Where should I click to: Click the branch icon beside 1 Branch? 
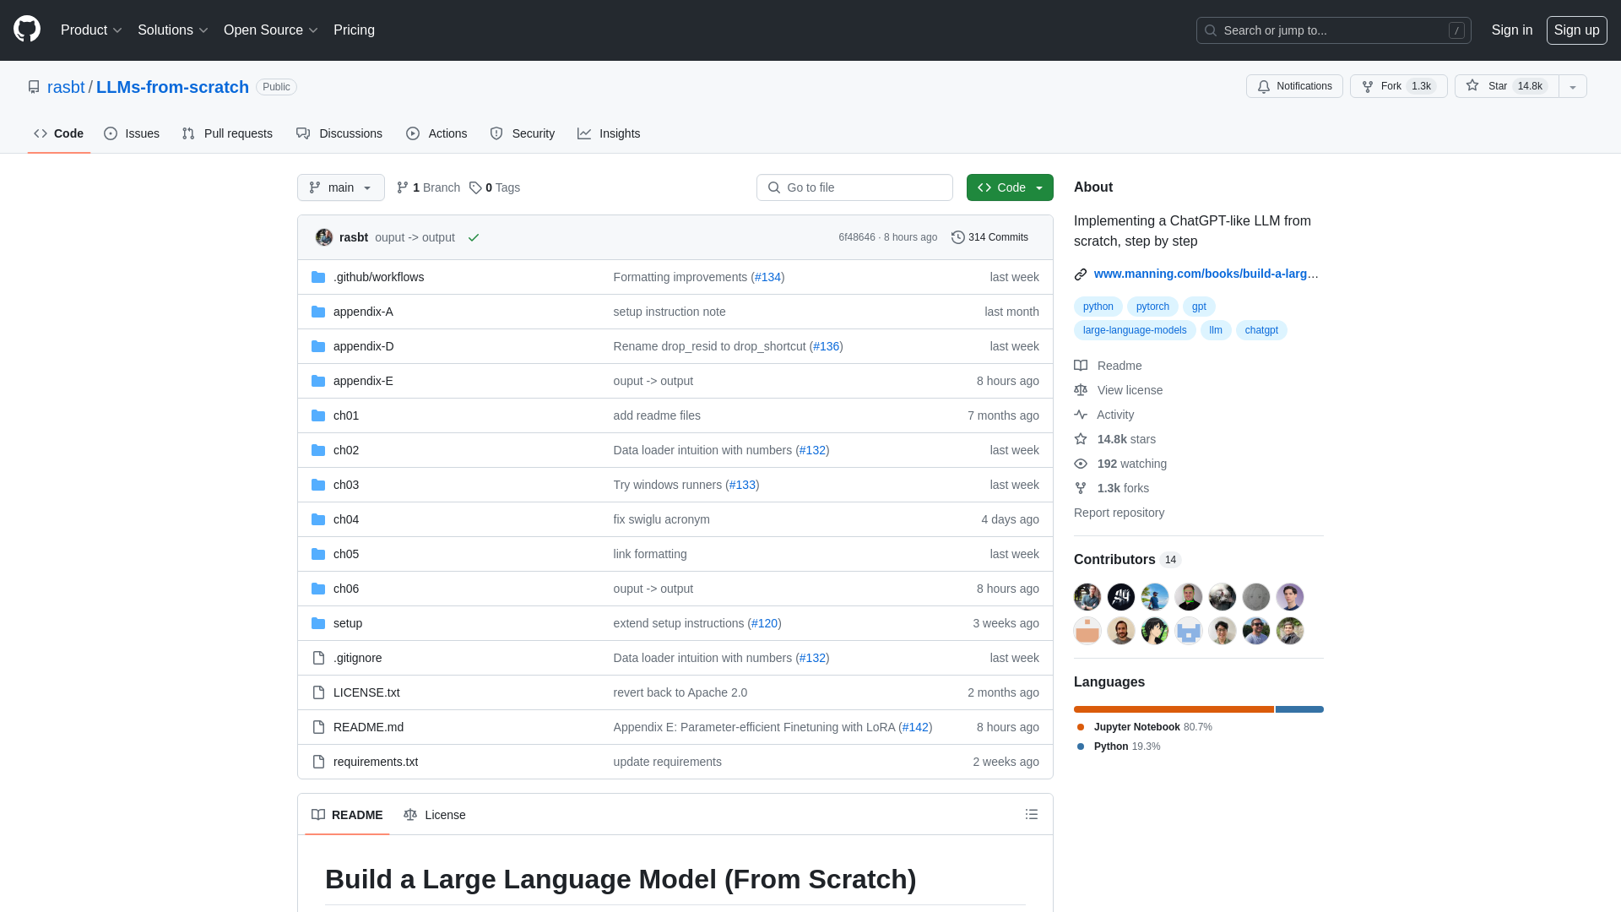click(403, 187)
